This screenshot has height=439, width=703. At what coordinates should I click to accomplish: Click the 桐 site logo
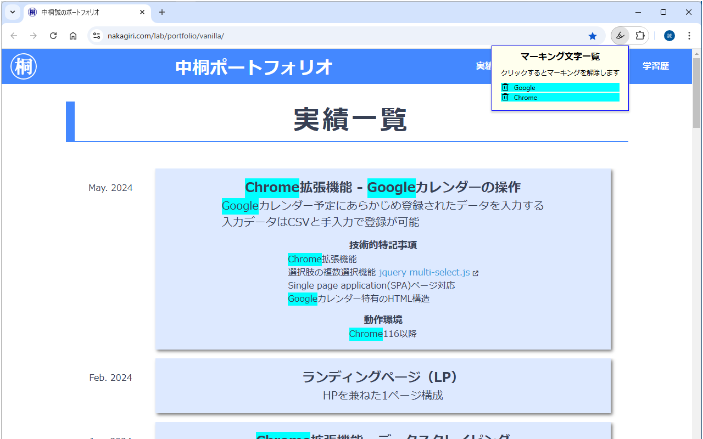pyautogui.click(x=24, y=66)
